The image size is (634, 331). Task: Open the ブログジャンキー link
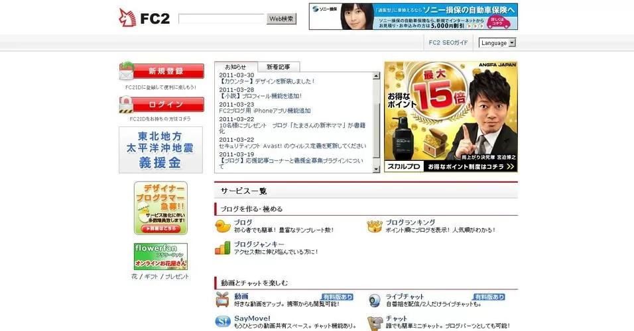click(x=259, y=244)
